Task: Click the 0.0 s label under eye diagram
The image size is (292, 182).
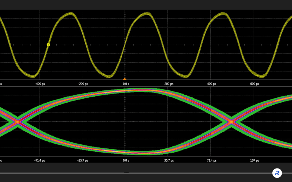Action: pyautogui.click(x=126, y=160)
